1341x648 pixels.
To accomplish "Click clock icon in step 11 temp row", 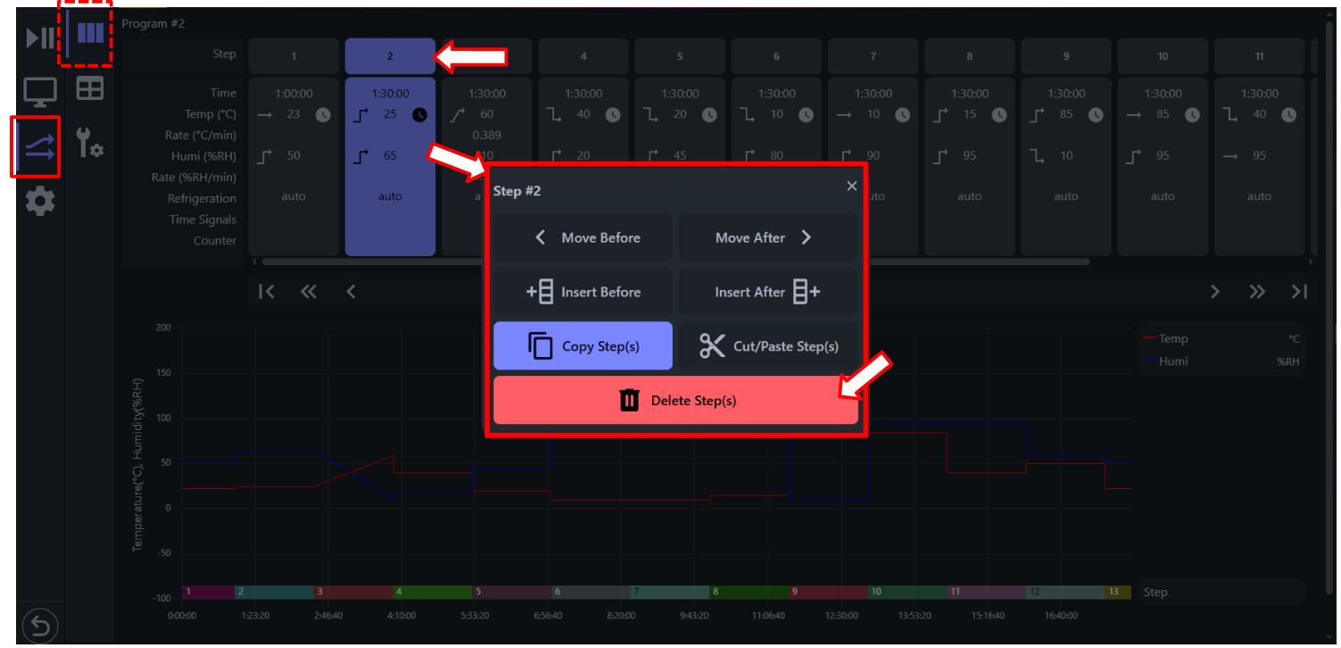I will (1288, 114).
